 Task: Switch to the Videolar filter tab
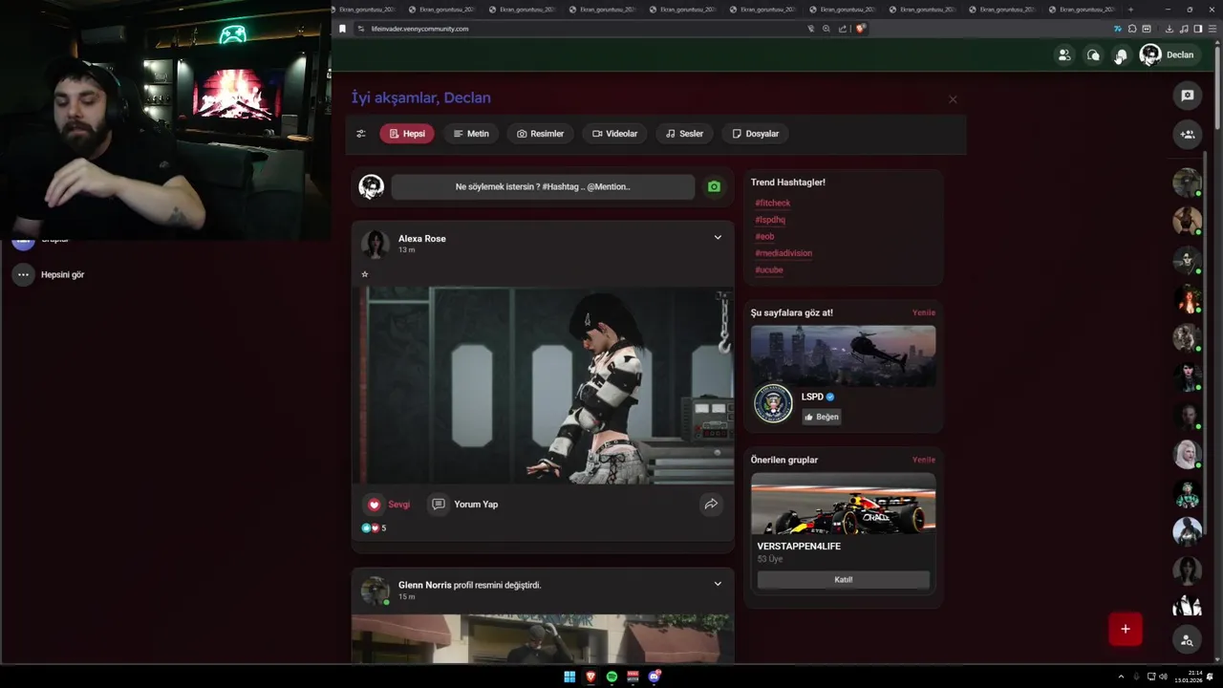(x=614, y=134)
